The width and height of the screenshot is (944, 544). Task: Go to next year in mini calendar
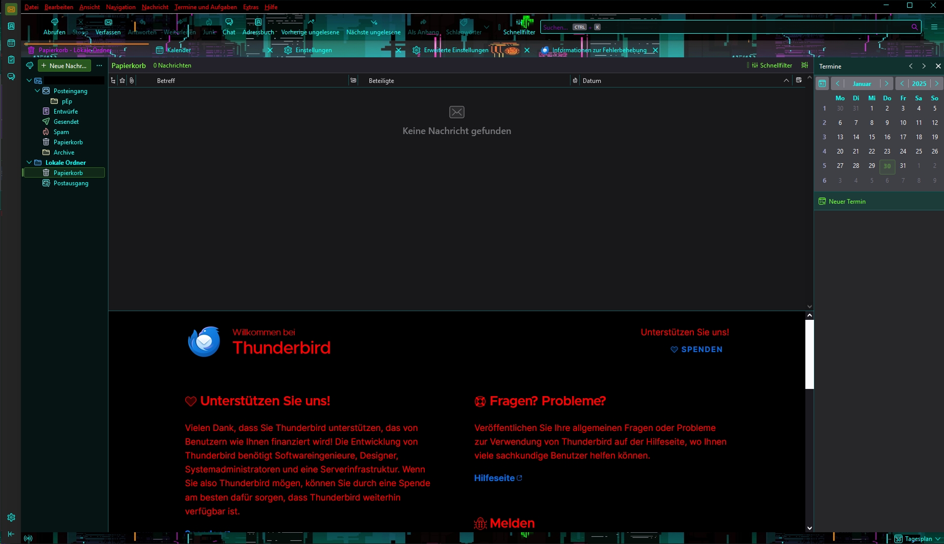[937, 83]
